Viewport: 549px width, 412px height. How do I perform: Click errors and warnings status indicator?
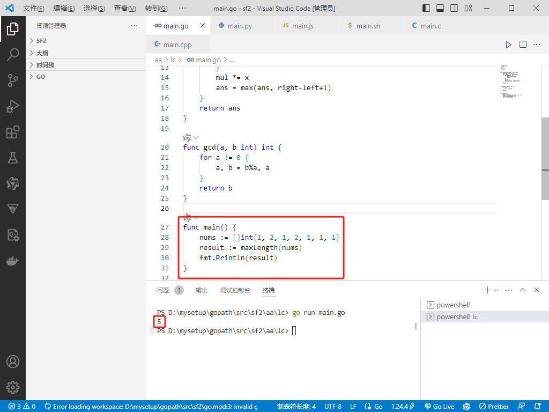21,407
